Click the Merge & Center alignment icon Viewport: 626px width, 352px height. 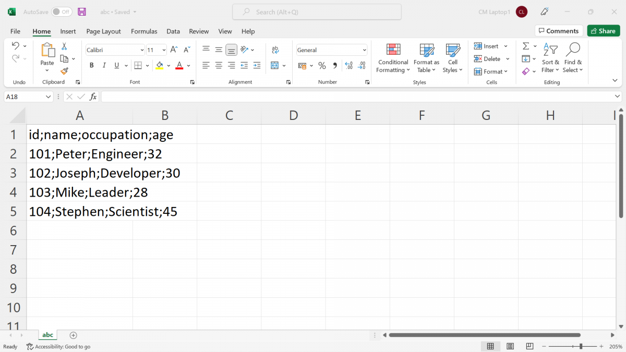(275, 65)
